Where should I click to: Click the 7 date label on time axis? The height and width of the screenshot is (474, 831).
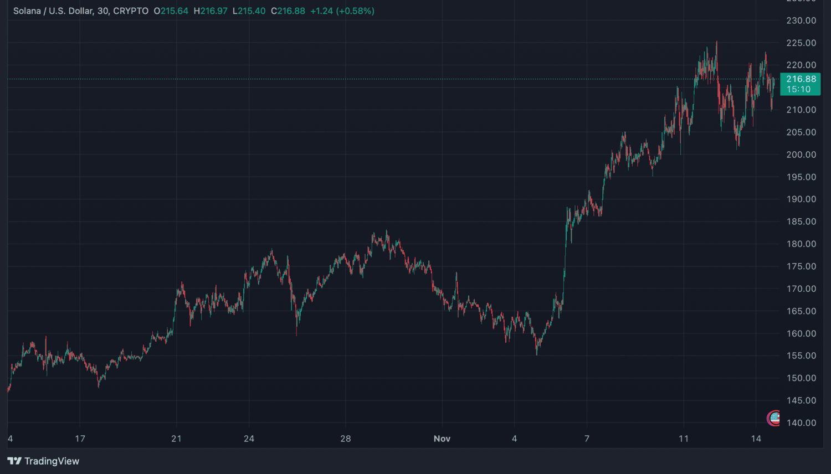pos(587,439)
